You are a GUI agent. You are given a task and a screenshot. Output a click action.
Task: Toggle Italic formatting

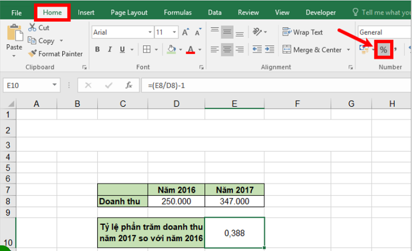pos(110,49)
